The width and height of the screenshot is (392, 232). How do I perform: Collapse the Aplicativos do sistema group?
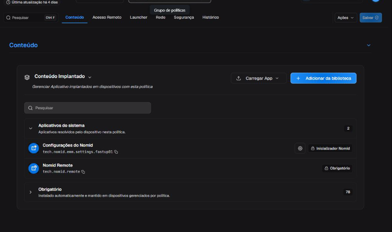pos(30,129)
